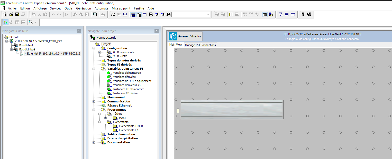Click the Réseau Ethernet node icon
Screen dimensions: 392x159
tap(103, 105)
